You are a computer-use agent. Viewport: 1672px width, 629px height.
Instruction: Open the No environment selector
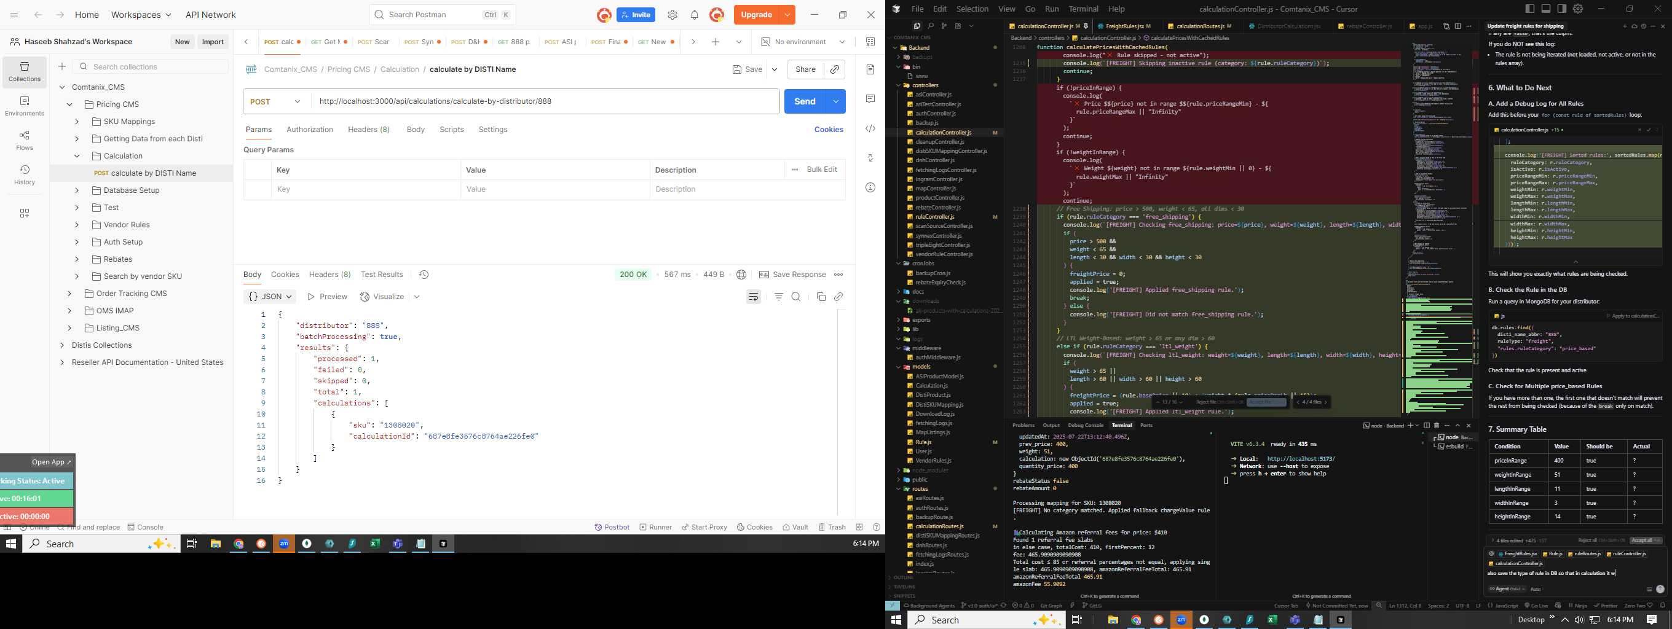[x=803, y=42]
